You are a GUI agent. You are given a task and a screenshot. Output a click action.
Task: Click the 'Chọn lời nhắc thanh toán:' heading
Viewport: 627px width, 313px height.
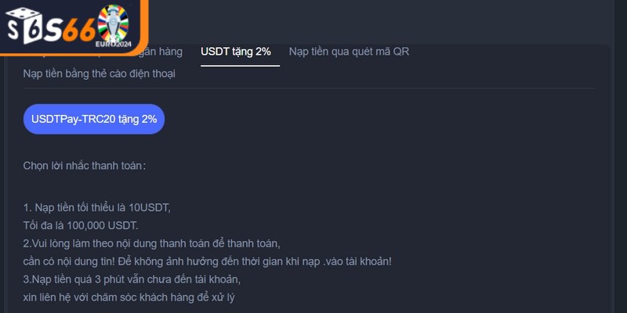85,166
